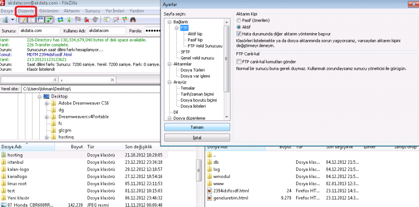419x207 pixels.
Task: Expand the Dreamweavercs4Portable folder
Action: pos(47,117)
